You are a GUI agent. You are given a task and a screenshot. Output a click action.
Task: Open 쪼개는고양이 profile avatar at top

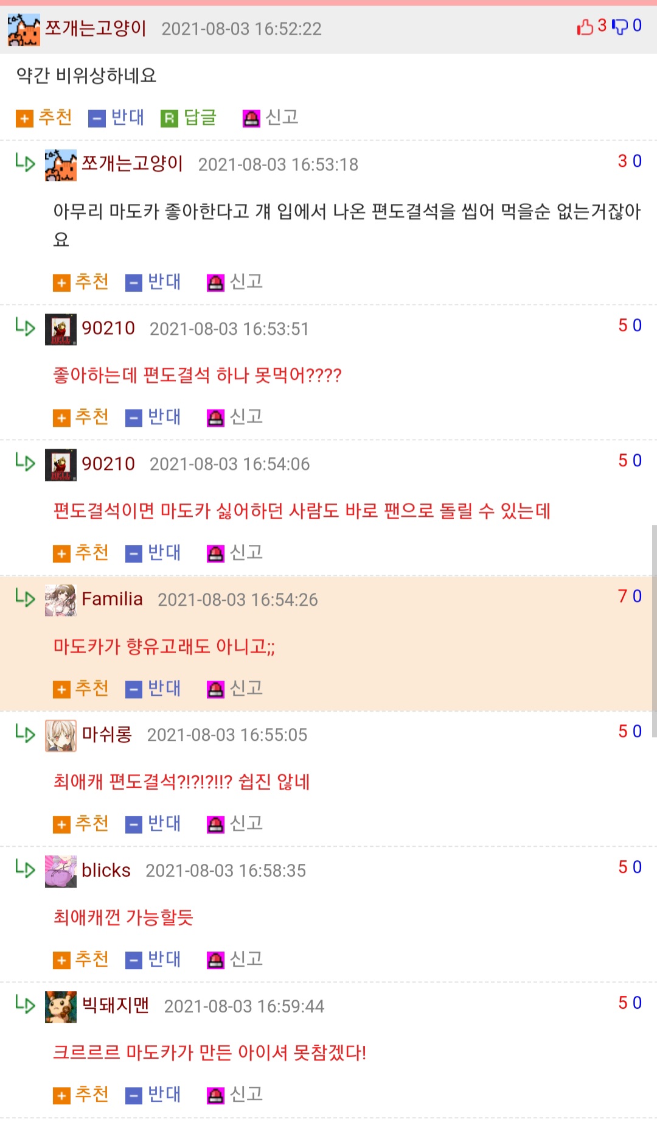pyautogui.click(x=24, y=30)
